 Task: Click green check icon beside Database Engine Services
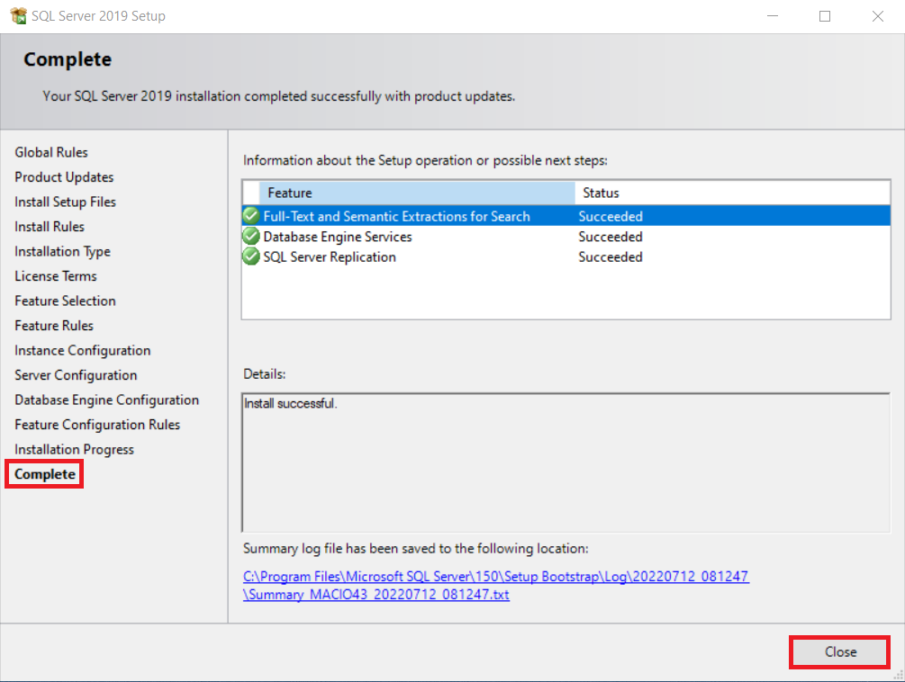point(251,237)
